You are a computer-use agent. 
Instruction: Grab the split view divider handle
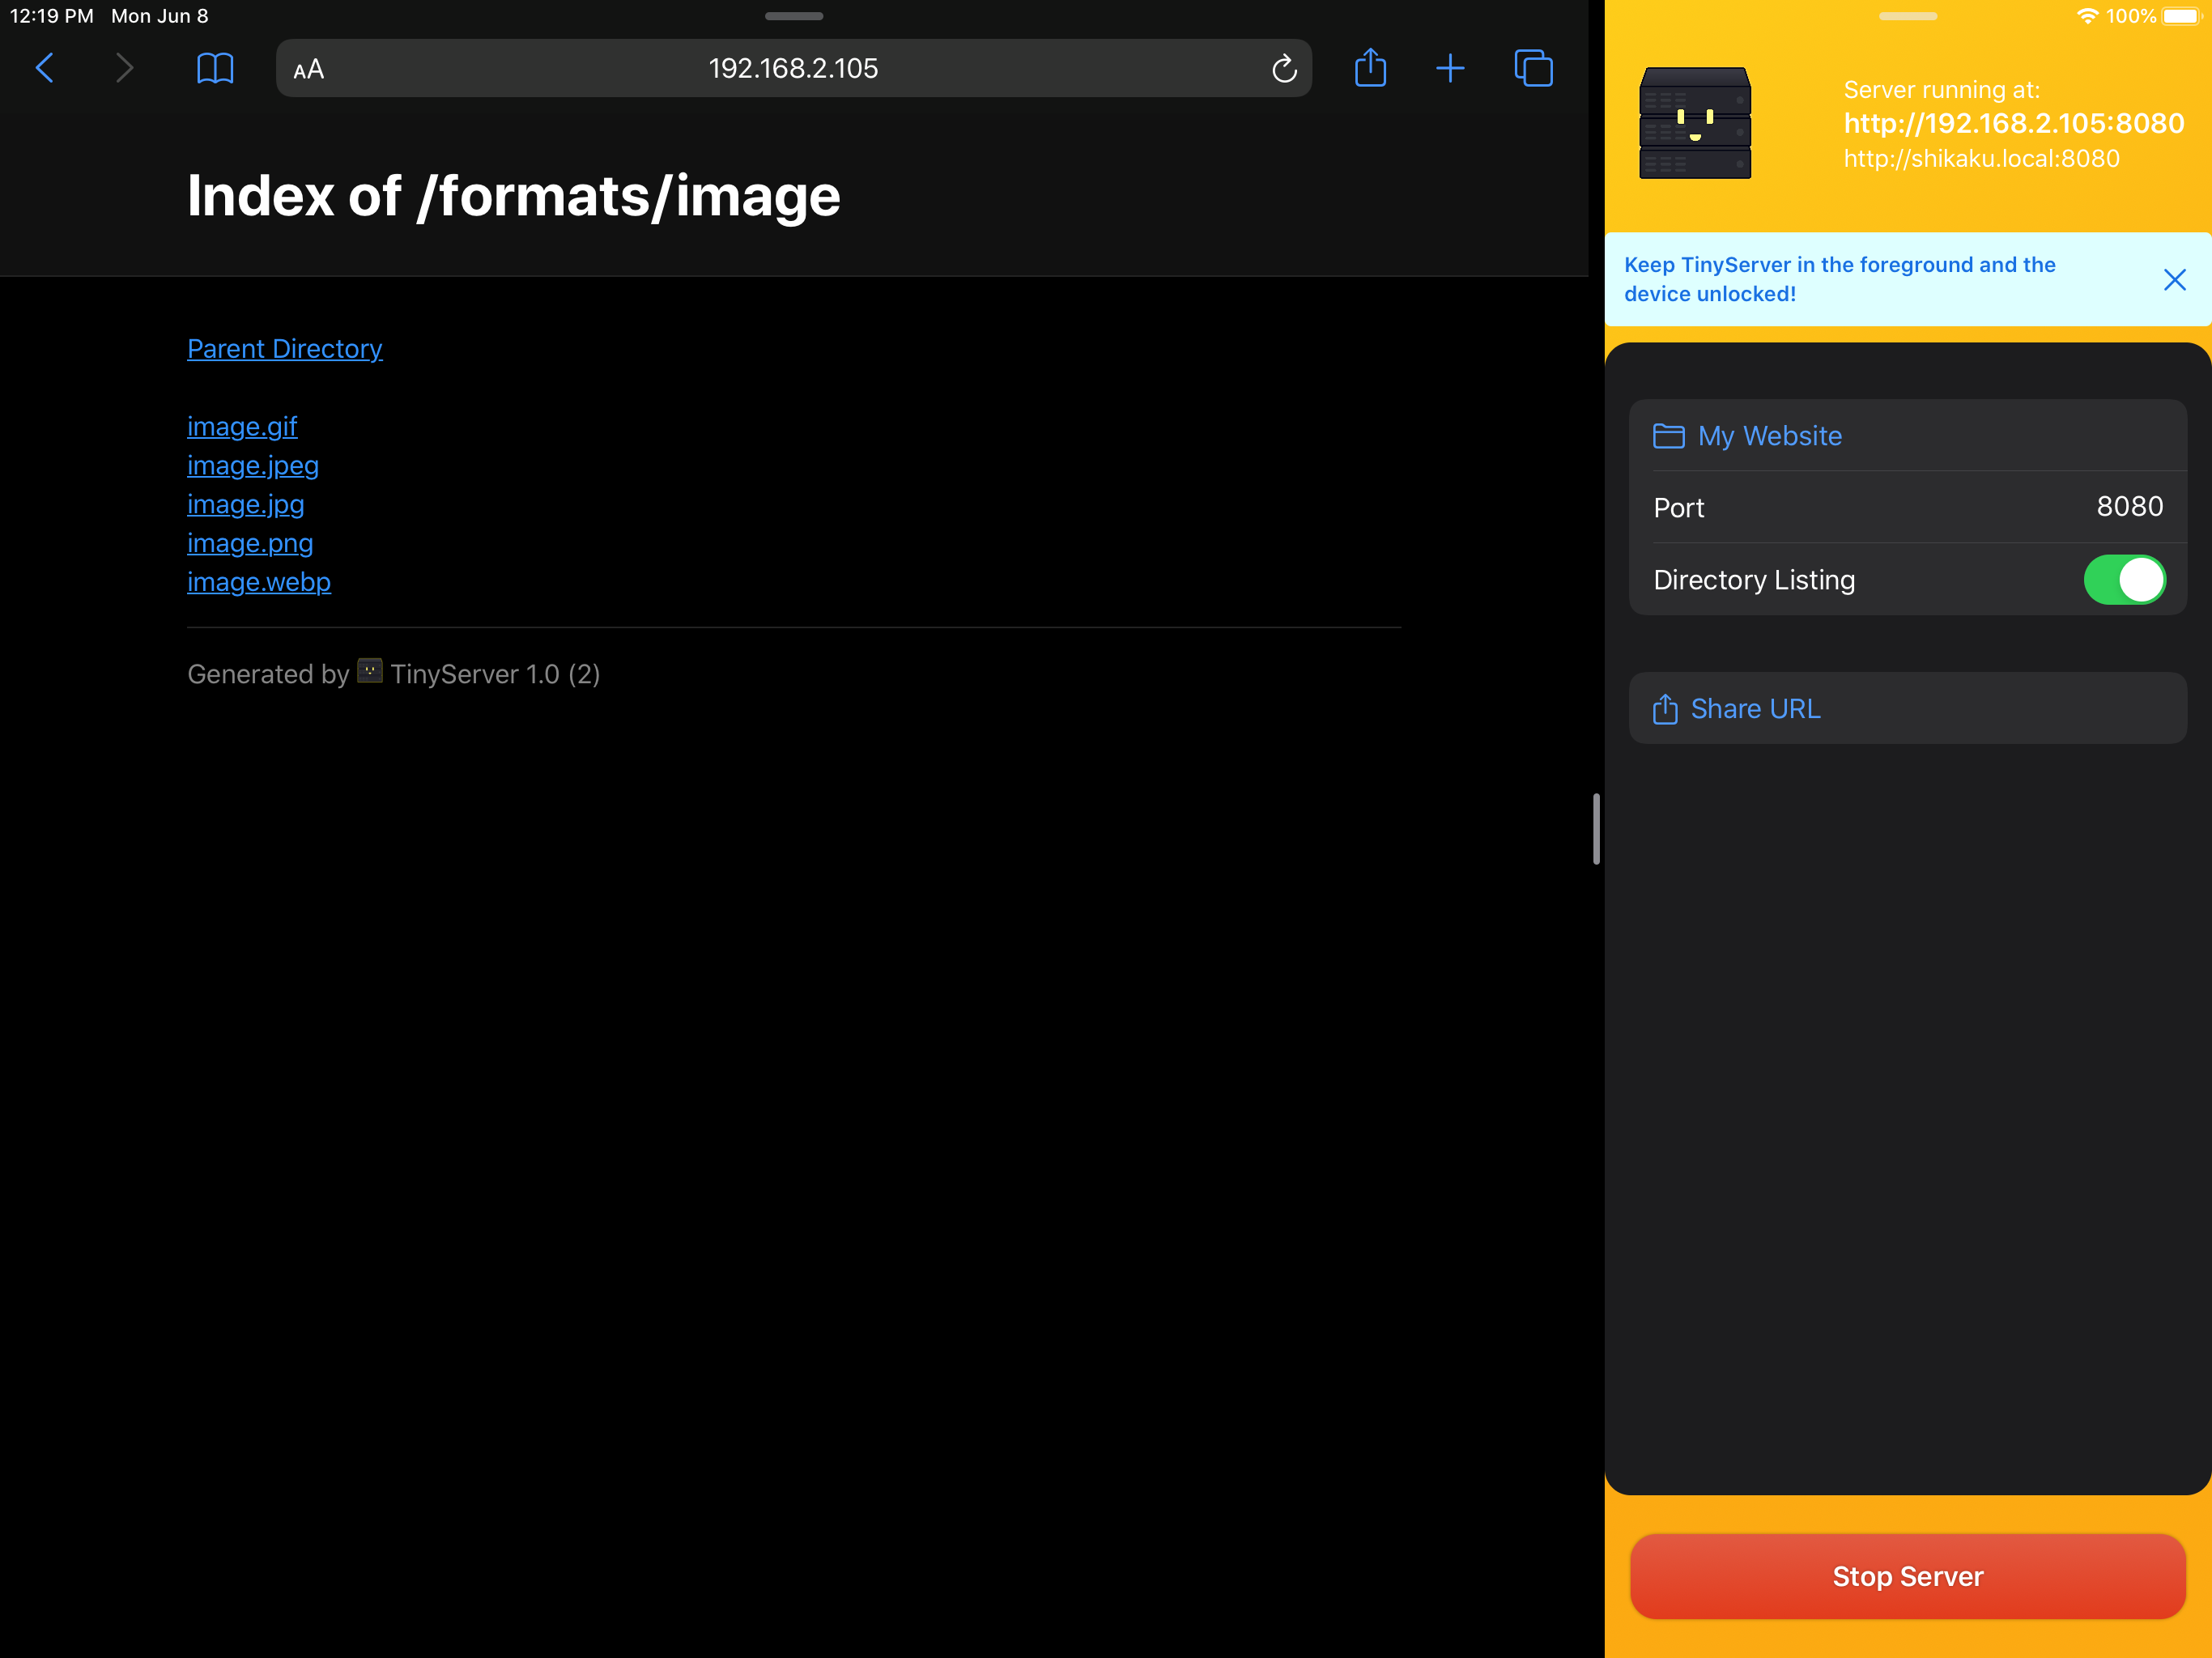coord(1596,828)
